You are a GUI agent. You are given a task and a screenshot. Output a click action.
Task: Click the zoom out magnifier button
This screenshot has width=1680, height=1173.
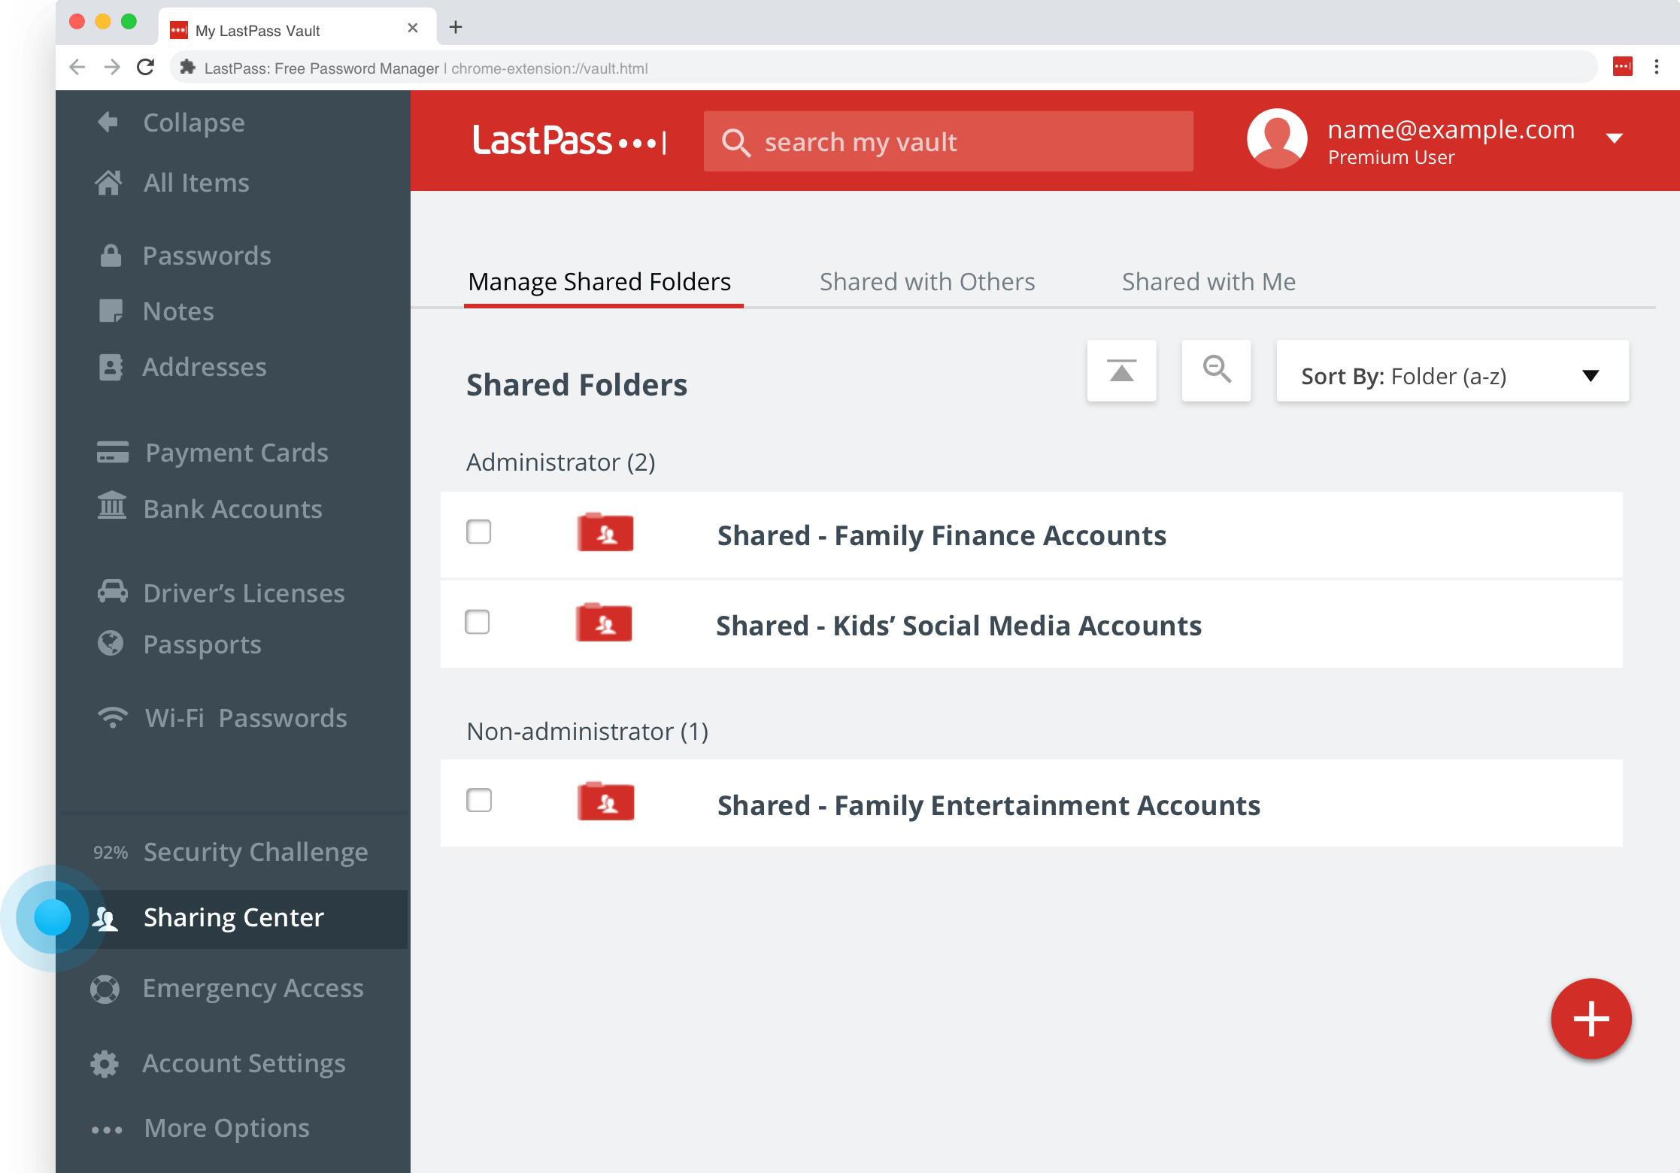(1216, 371)
